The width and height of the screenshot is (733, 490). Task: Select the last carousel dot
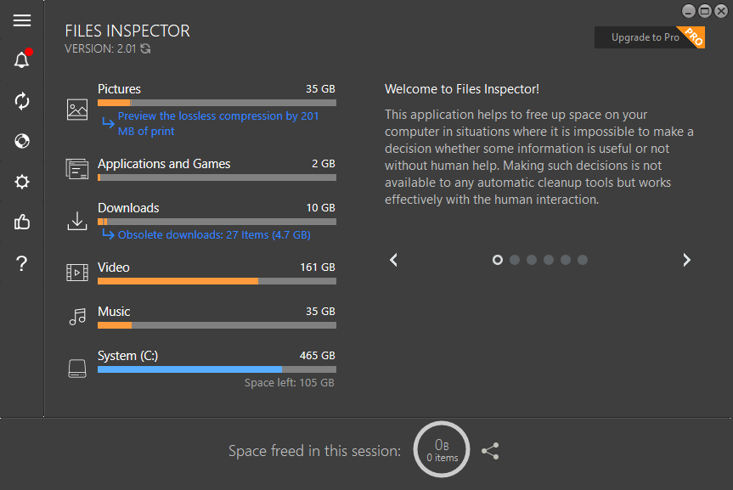(x=583, y=260)
